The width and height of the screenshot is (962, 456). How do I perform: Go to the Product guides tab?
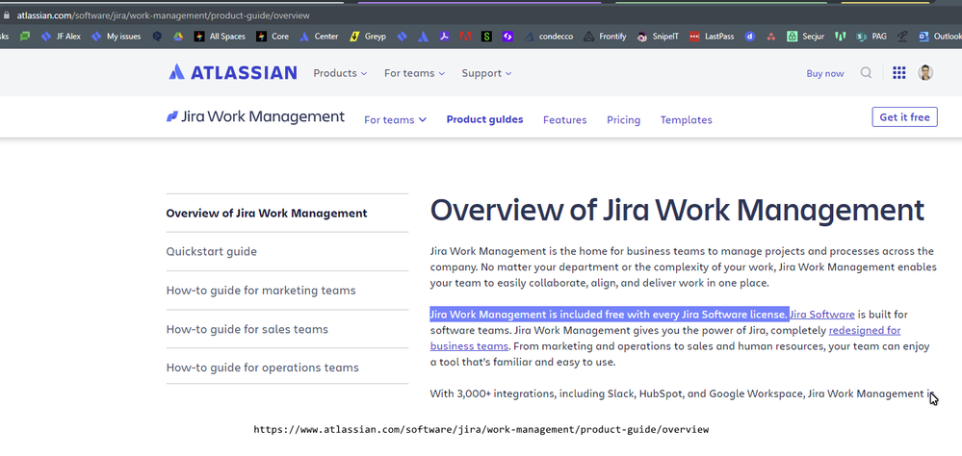[484, 119]
